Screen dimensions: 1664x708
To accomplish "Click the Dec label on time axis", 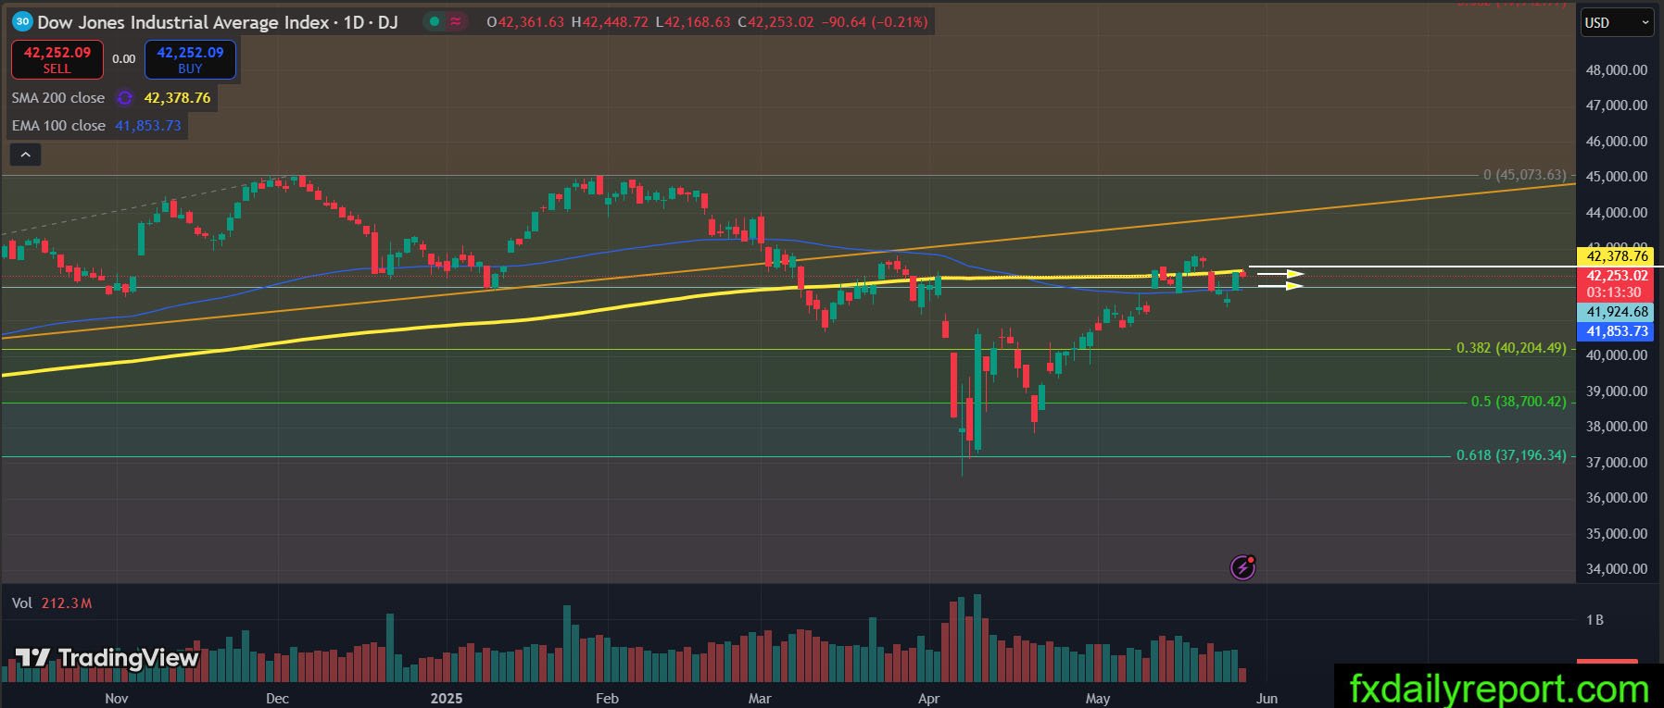I will click(x=277, y=698).
